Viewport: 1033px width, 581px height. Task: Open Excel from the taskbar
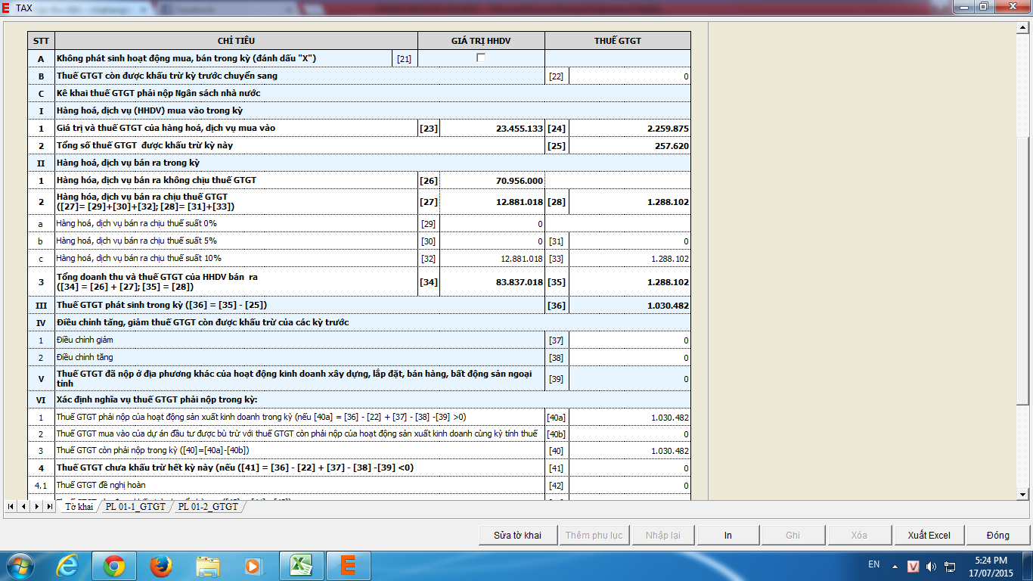tap(301, 565)
